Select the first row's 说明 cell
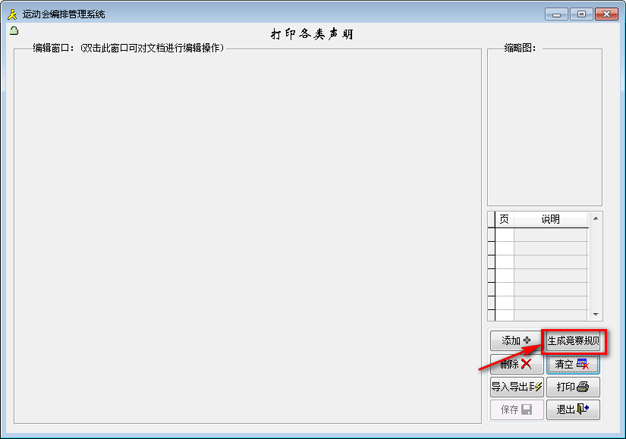 pyautogui.click(x=550, y=234)
